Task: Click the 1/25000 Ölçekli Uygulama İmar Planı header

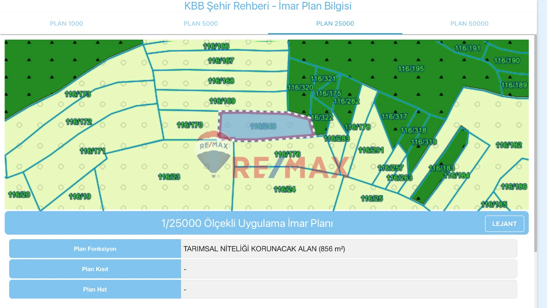Action: [247, 224]
